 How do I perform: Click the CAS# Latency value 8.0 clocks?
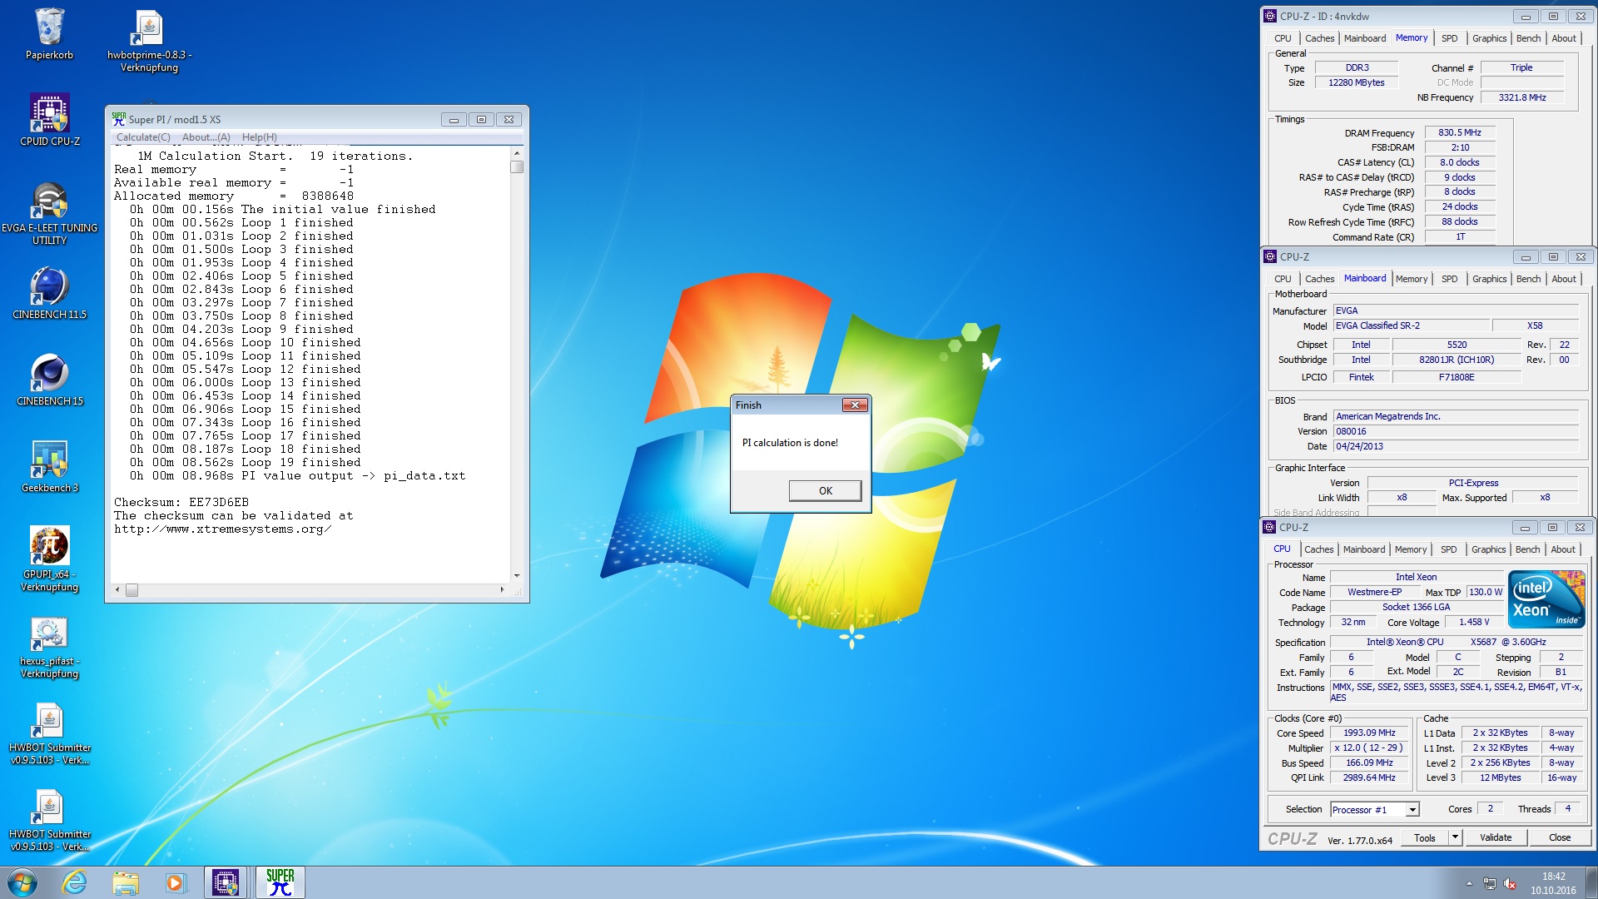point(1459,163)
